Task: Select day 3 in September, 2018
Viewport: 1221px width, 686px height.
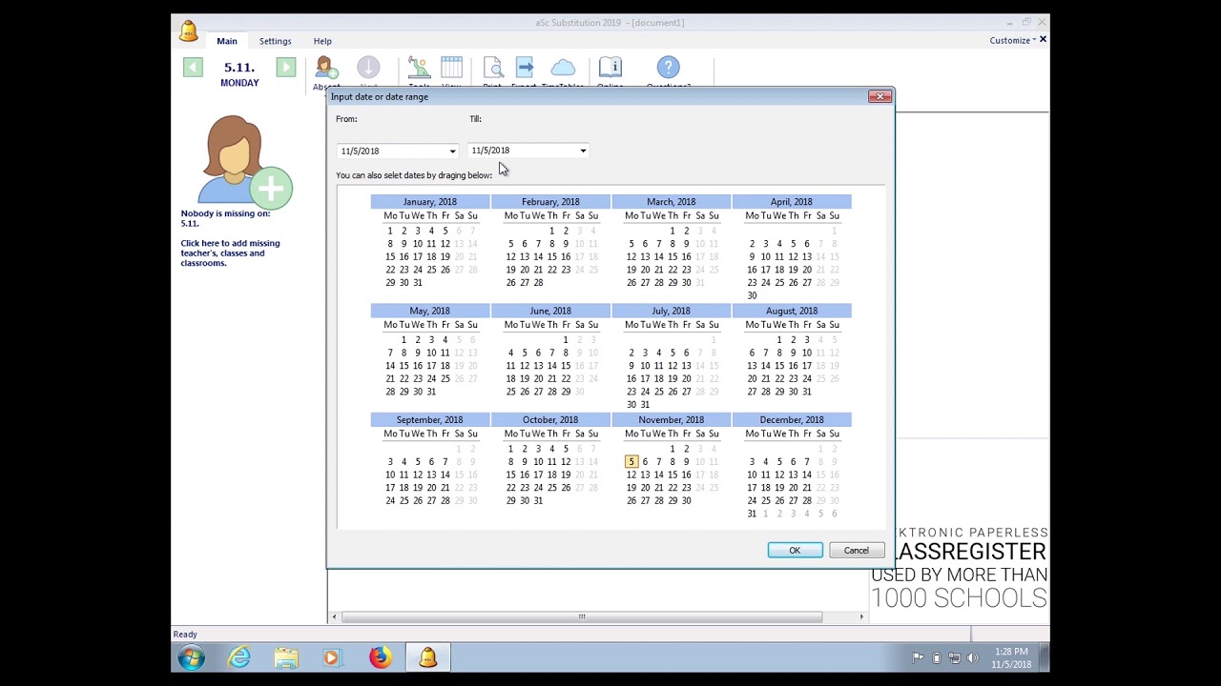Action: [x=390, y=461]
